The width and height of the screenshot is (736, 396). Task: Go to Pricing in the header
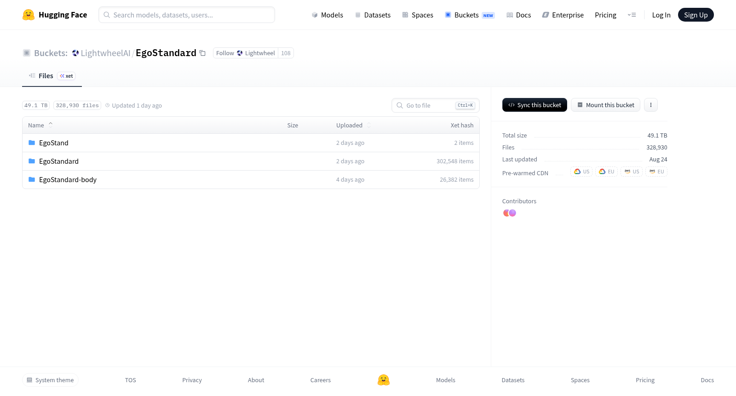click(x=605, y=15)
